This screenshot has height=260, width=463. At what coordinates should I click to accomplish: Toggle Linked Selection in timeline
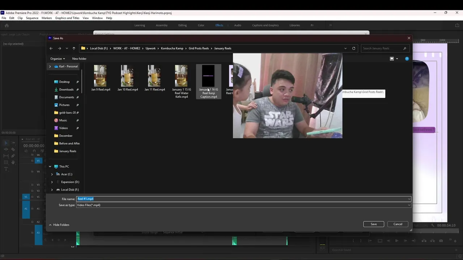(x=42, y=151)
